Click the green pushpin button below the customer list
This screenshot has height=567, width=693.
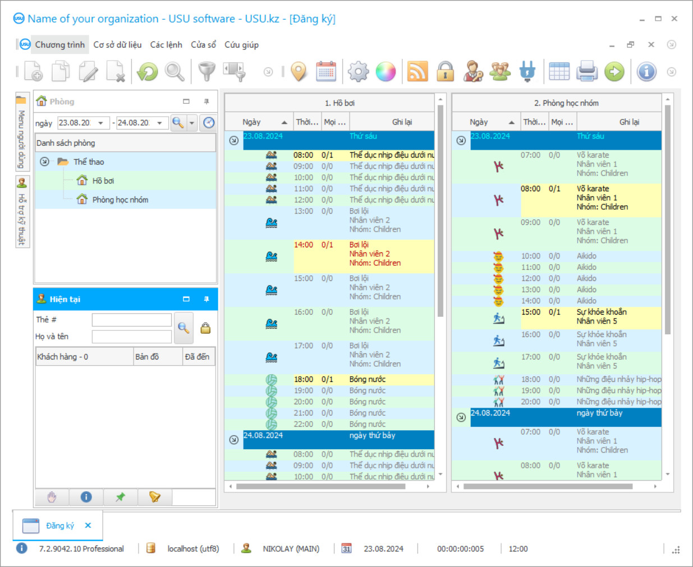pos(120,497)
